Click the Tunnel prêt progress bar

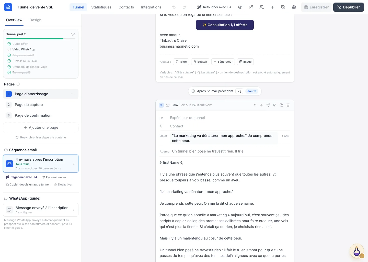coord(41,39)
